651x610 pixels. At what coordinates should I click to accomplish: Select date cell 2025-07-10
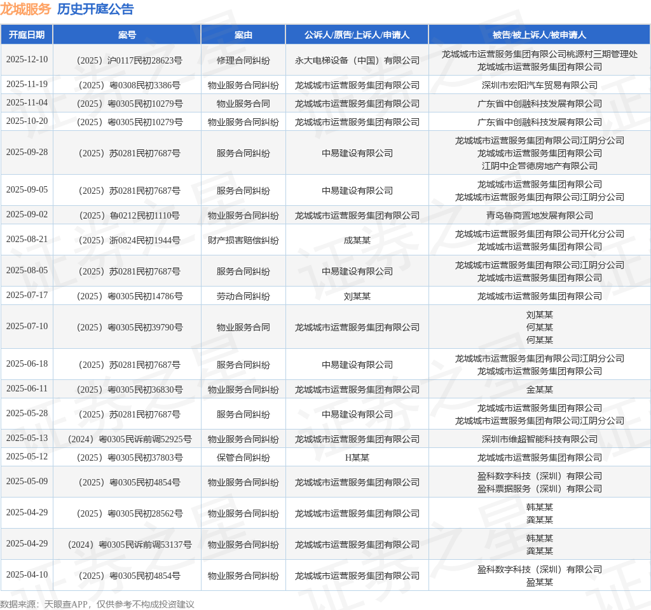[27, 327]
